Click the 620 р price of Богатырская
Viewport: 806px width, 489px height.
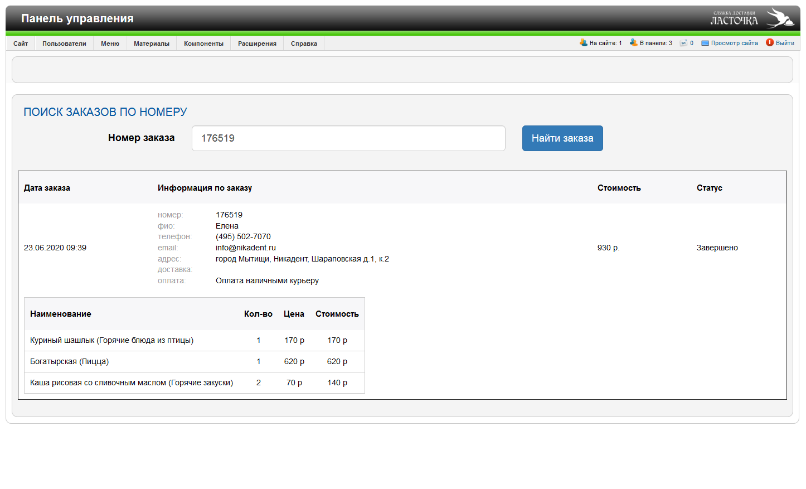[294, 361]
